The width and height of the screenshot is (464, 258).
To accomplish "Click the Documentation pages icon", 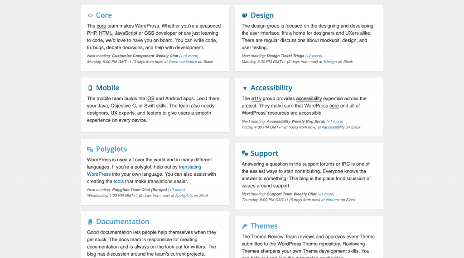I will [x=90, y=222].
